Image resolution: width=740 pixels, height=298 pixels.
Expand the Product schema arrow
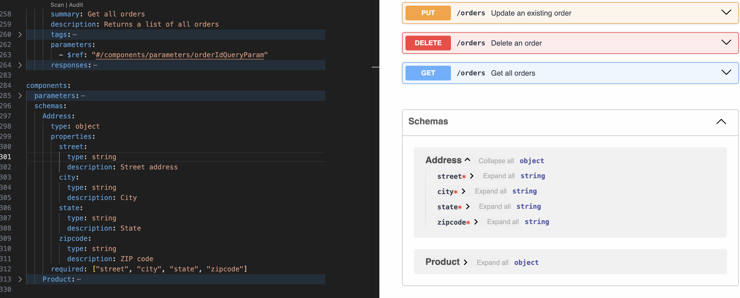coord(465,262)
